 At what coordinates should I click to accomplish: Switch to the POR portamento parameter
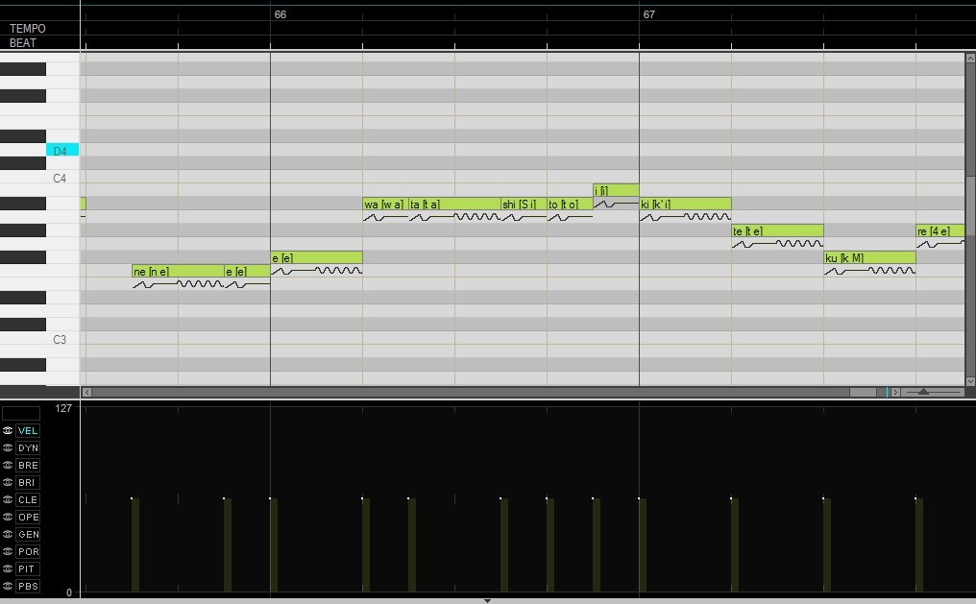(x=28, y=552)
